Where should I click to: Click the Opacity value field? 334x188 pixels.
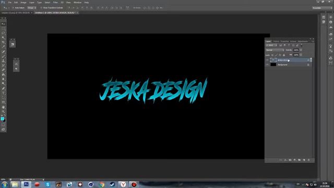coord(296,50)
